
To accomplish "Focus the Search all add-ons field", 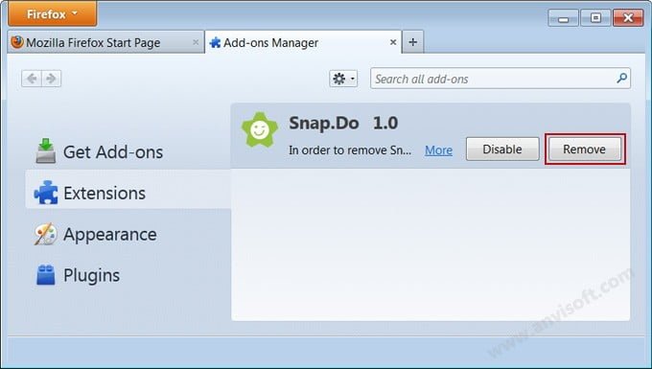I will (x=501, y=79).
